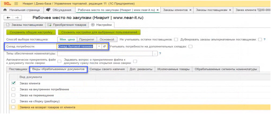This screenshot has height=114, width=271.
Task: Open help question mark near Дублировать заказы
Action: (264, 39)
